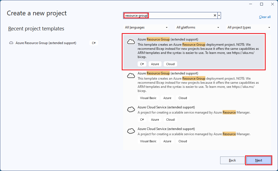Open the search history dropdown arrow
Viewport: 278px width, 171px height.
219,16
